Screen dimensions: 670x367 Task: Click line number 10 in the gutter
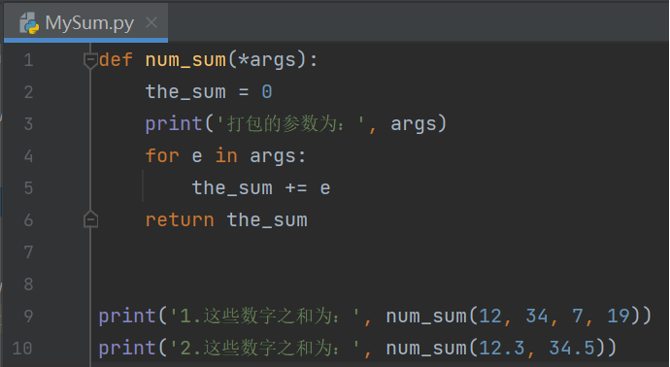(x=22, y=349)
